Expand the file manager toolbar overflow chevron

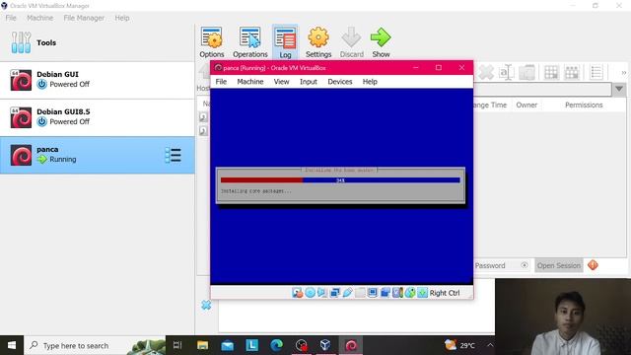tap(623, 73)
